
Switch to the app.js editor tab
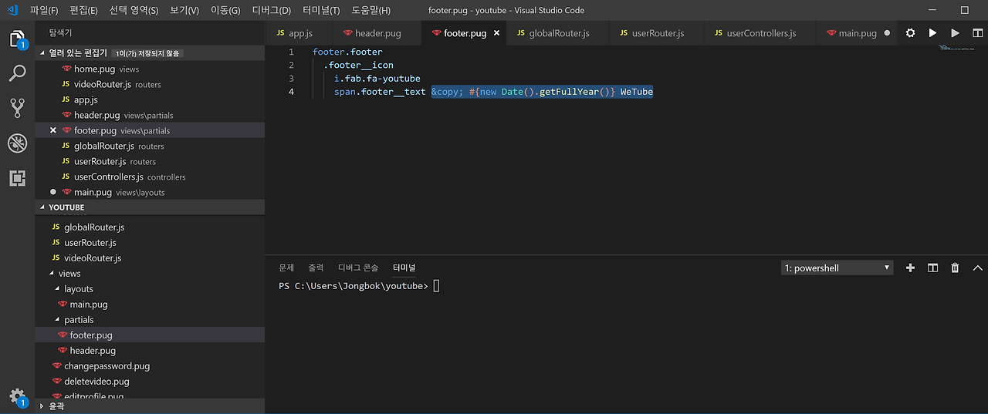click(299, 33)
